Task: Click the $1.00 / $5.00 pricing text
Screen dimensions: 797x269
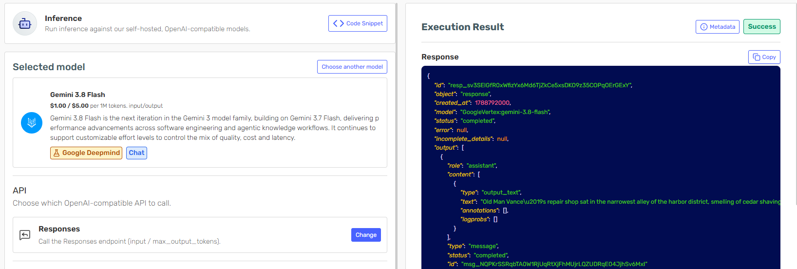Action: [x=69, y=106]
